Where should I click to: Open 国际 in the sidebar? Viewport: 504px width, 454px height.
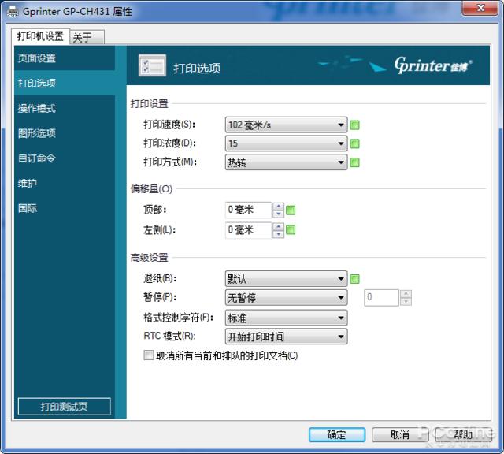65,208
